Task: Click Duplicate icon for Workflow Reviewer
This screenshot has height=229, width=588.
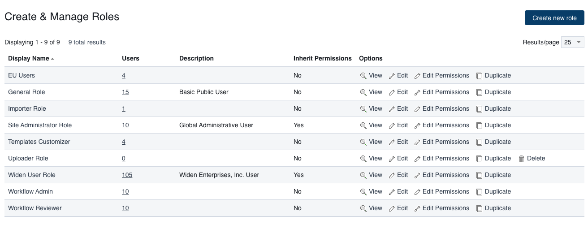Action: point(479,208)
